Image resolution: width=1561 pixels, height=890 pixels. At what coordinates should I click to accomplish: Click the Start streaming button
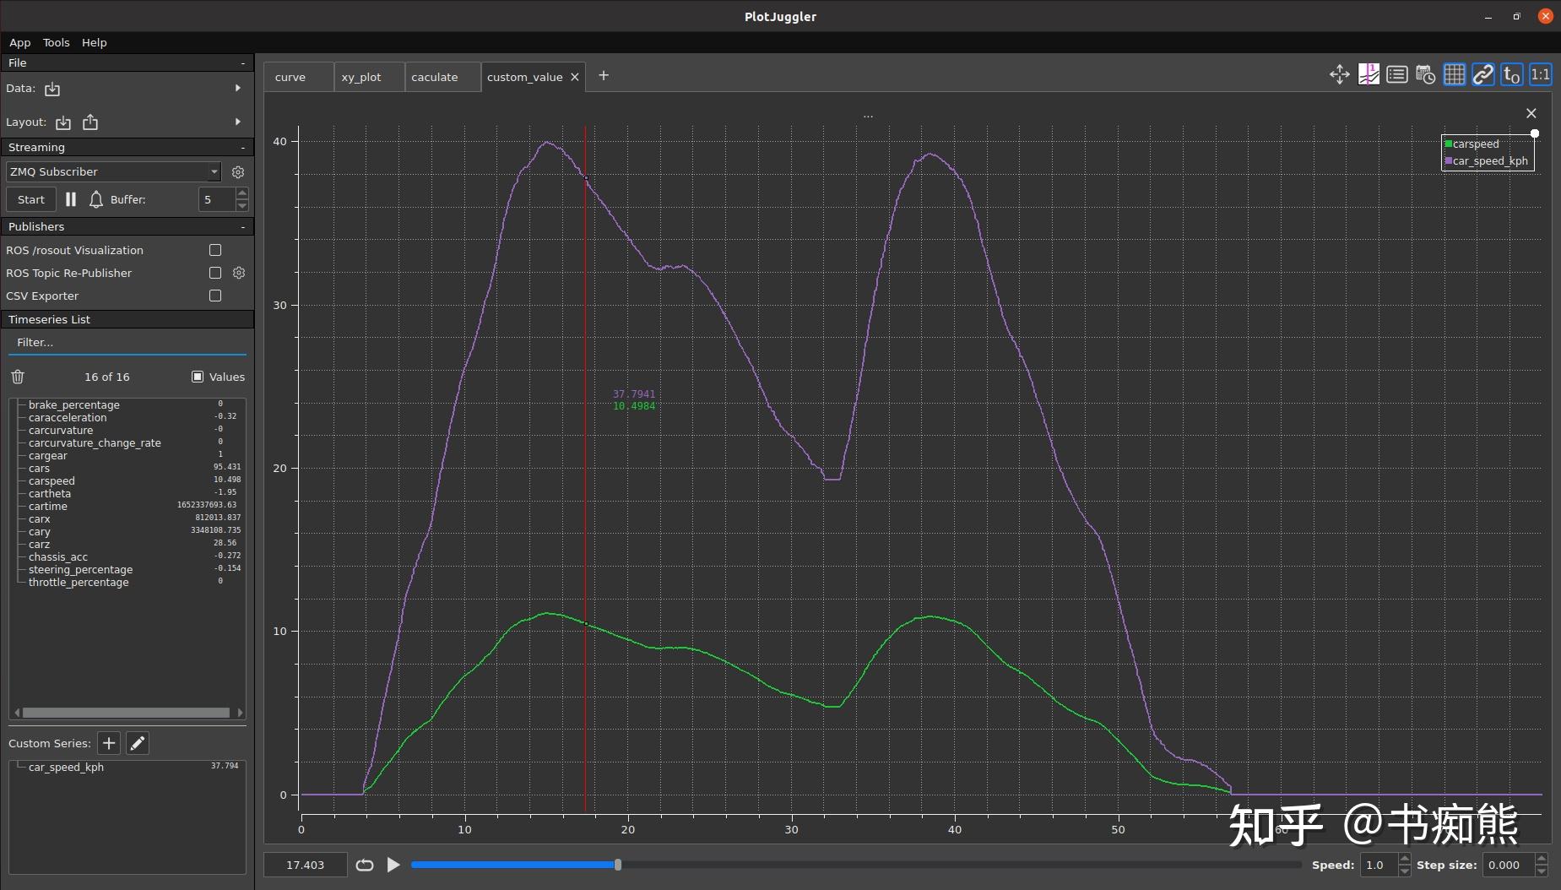click(x=31, y=199)
